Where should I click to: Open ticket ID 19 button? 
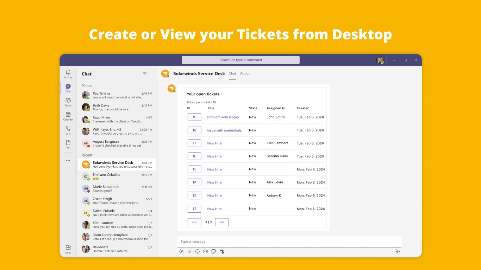click(x=194, y=117)
